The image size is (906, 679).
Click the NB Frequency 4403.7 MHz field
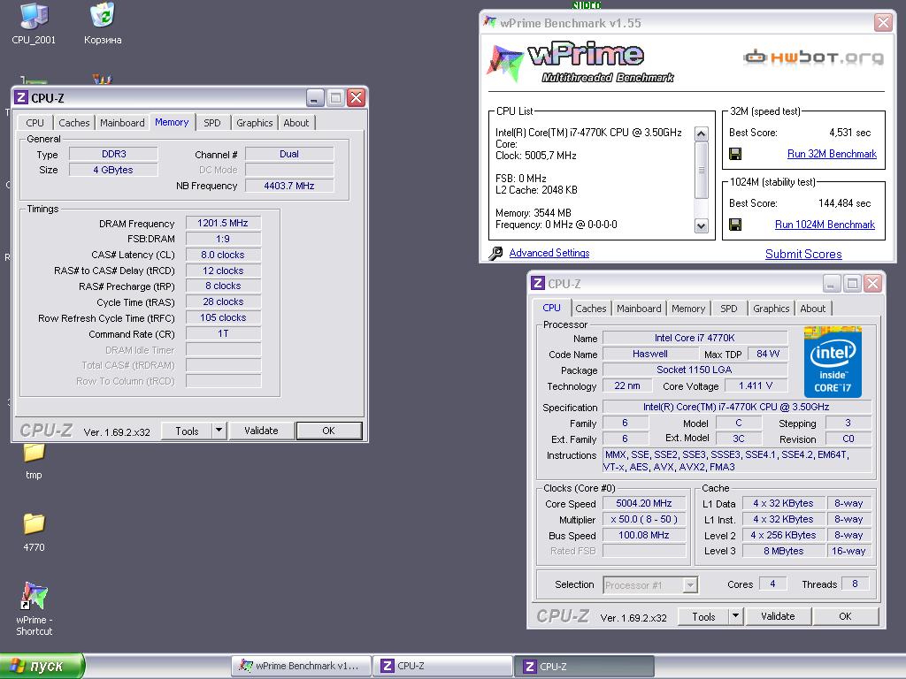[x=289, y=186]
